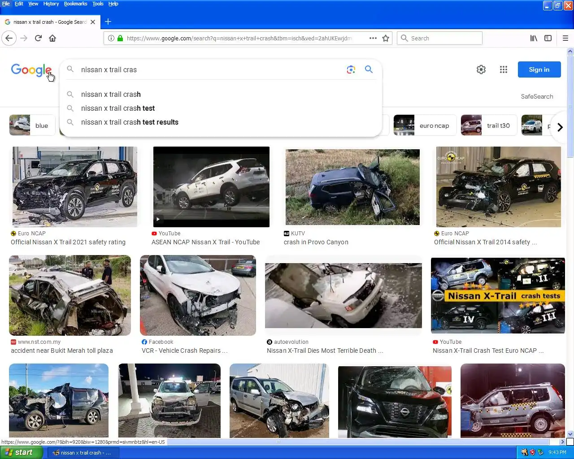Open the History menu
The width and height of the screenshot is (574, 459).
[x=51, y=4]
